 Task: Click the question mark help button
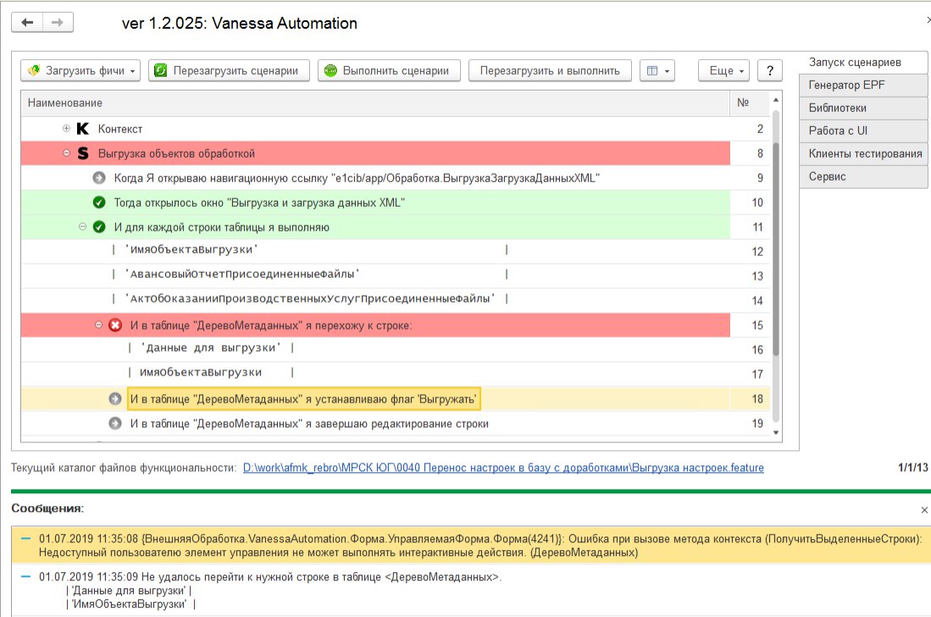[x=770, y=70]
